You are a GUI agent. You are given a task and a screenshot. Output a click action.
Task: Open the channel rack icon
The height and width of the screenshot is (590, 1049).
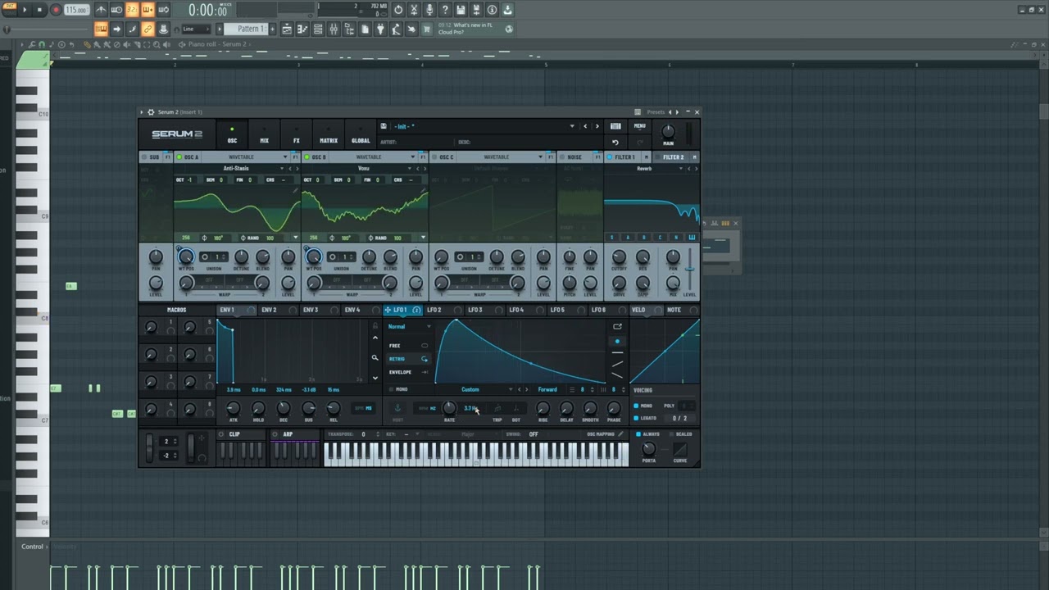point(318,29)
